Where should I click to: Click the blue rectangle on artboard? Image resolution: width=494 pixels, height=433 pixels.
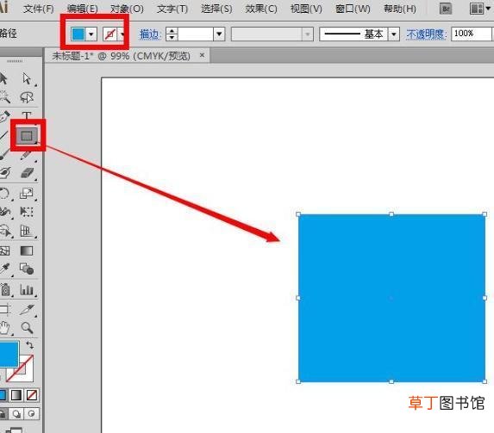tap(391, 298)
